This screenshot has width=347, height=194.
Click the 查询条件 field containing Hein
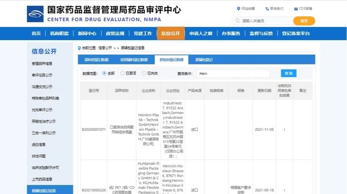click(233, 73)
